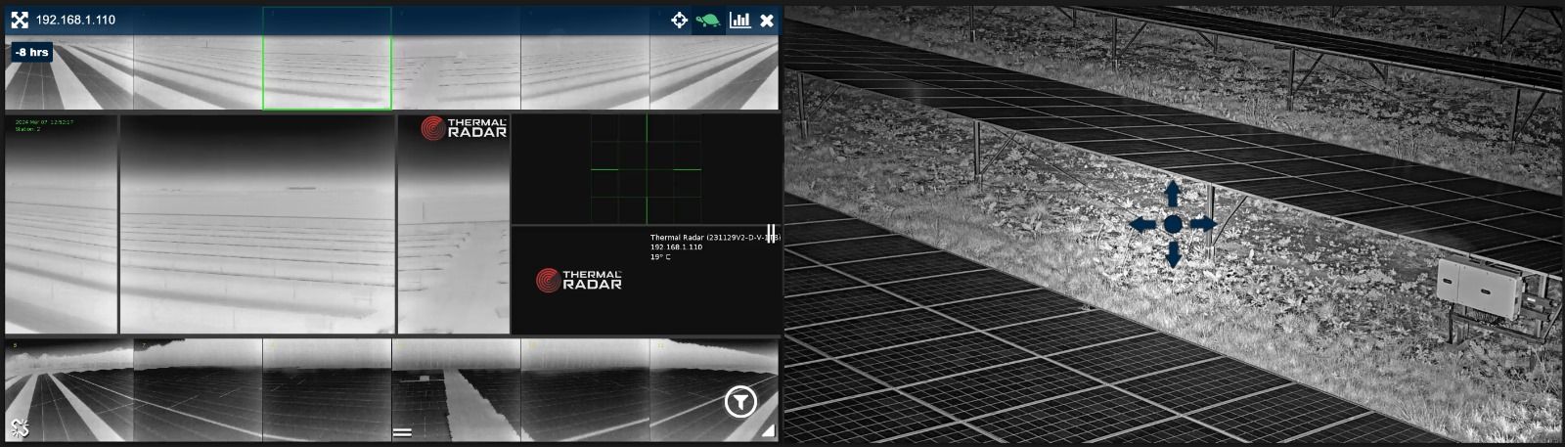Select the fifth bottom panorama segment

(585, 389)
